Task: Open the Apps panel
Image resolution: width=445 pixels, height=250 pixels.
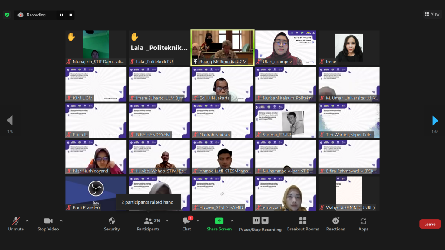Action: coord(363,224)
